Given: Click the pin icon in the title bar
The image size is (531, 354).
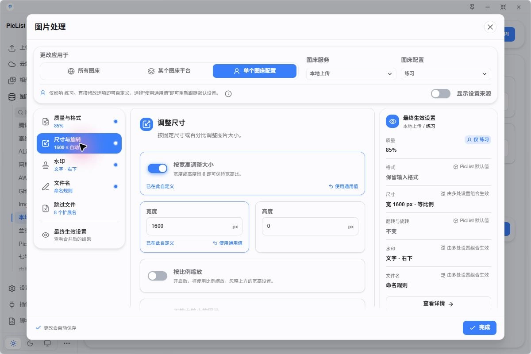Looking at the screenshot, I should [x=472, y=7].
